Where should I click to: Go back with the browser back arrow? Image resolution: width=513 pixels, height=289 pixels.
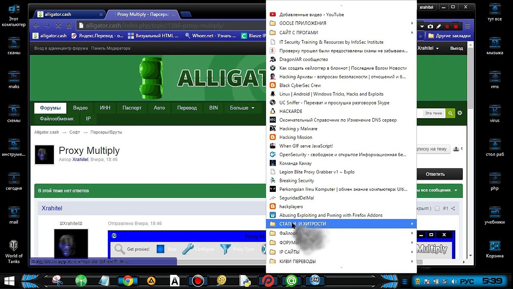[37, 26]
